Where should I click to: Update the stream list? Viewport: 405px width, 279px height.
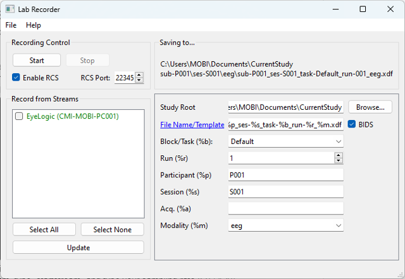pos(78,247)
